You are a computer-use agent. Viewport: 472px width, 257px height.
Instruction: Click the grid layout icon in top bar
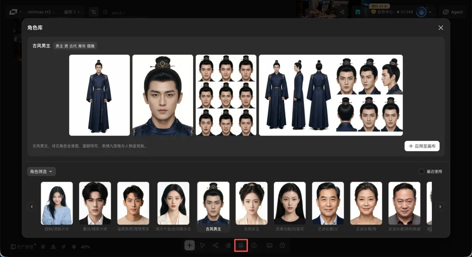click(105, 12)
